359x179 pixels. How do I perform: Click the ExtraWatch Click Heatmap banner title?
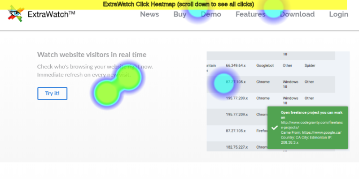click(178, 4)
